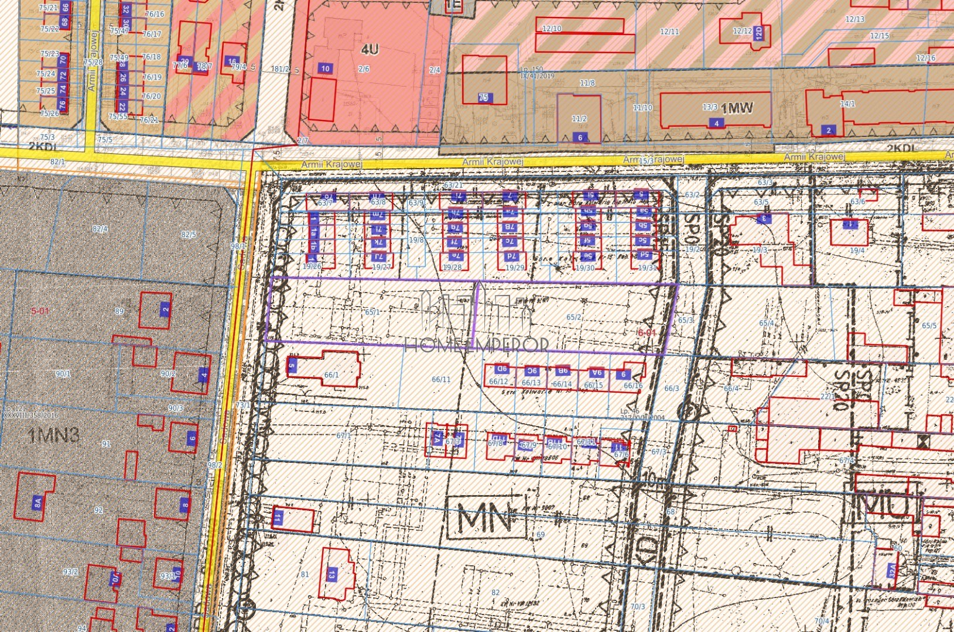Select the 1MN3 zoning label

[x=54, y=435]
